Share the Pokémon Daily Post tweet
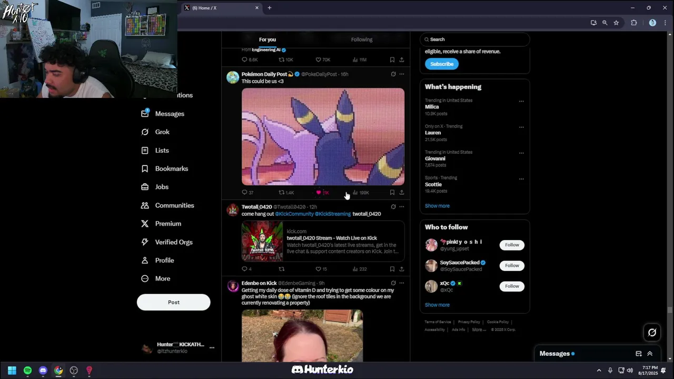The width and height of the screenshot is (674, 379). click(x=402, y=193)
